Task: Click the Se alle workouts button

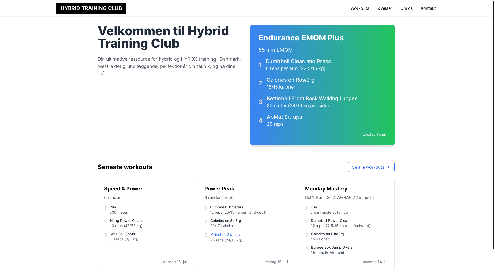Action: 371,167
